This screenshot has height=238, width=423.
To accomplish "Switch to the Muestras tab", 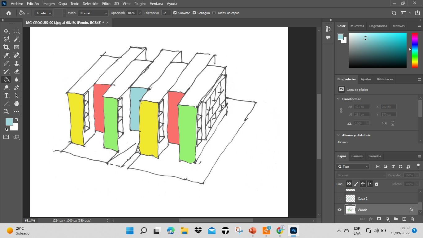I will point(357,26).
